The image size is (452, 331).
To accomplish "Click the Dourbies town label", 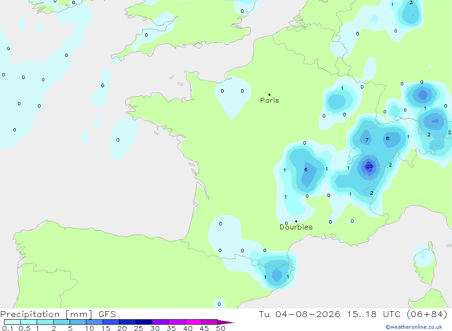I will coord(296,227).
